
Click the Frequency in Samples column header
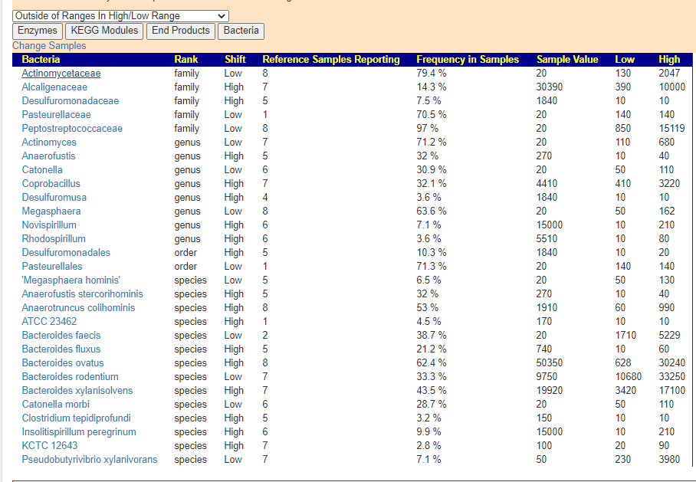467,60
